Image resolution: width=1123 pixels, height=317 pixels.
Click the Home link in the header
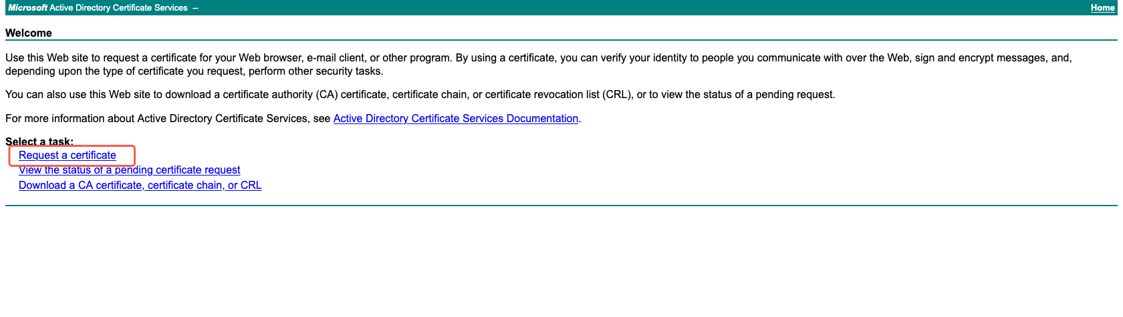click(1102, 8)
